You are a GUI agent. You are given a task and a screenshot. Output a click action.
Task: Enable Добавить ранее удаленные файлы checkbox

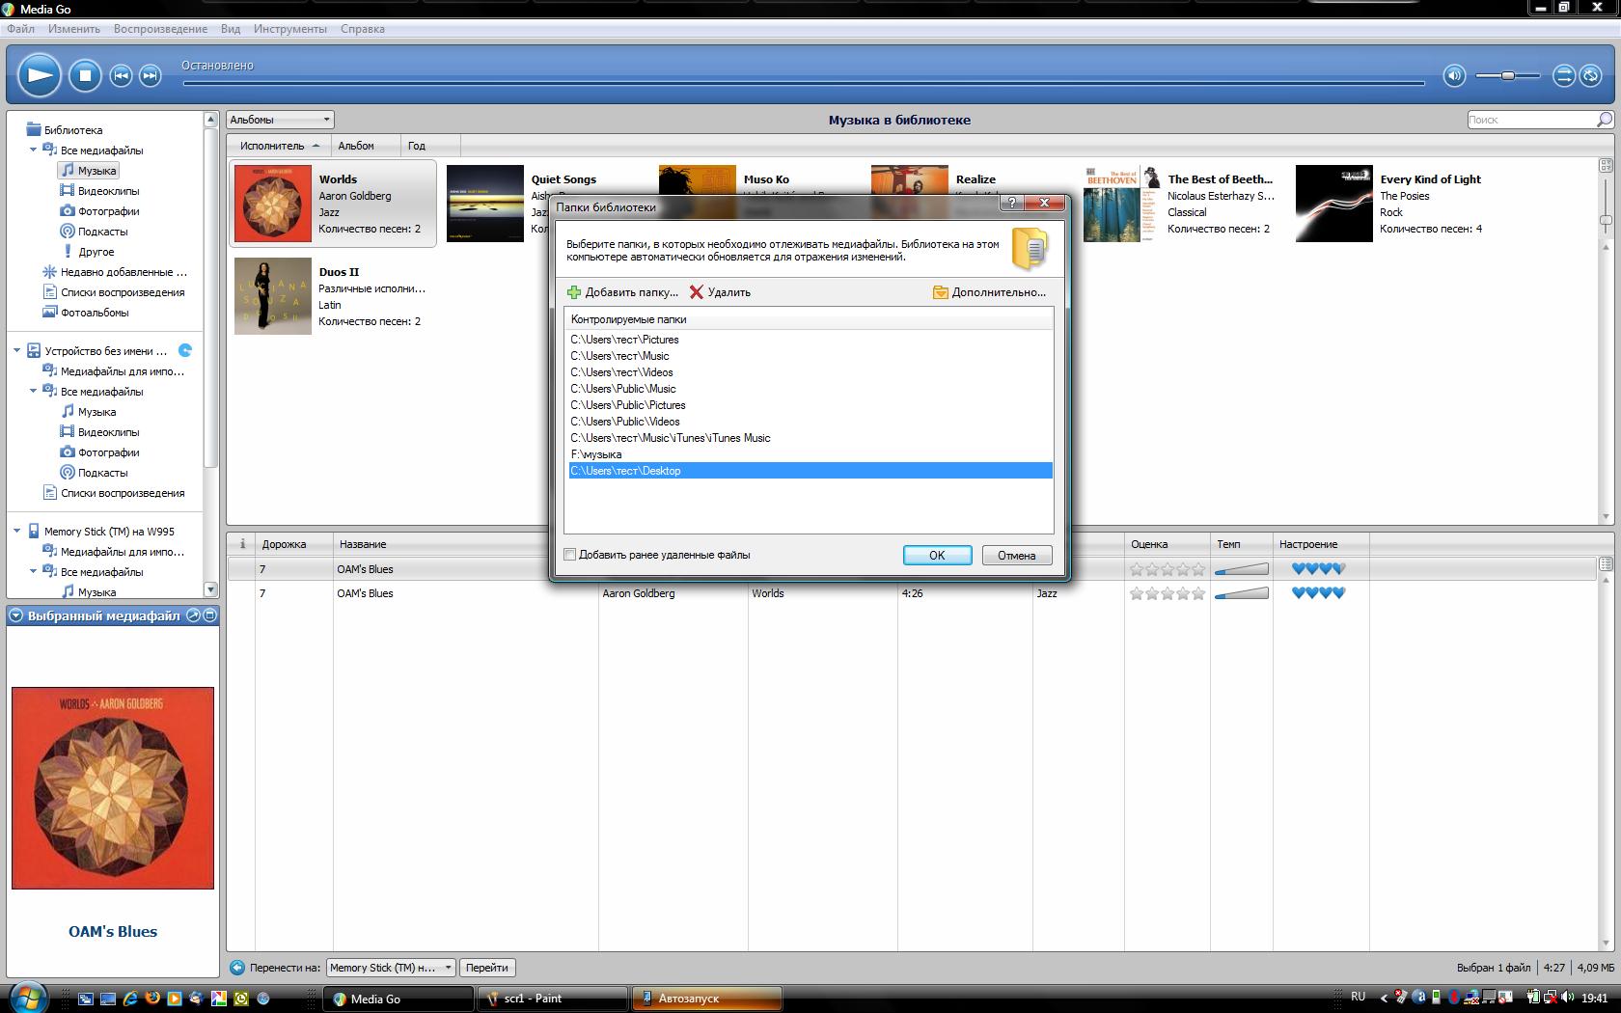tap(570, 555)
